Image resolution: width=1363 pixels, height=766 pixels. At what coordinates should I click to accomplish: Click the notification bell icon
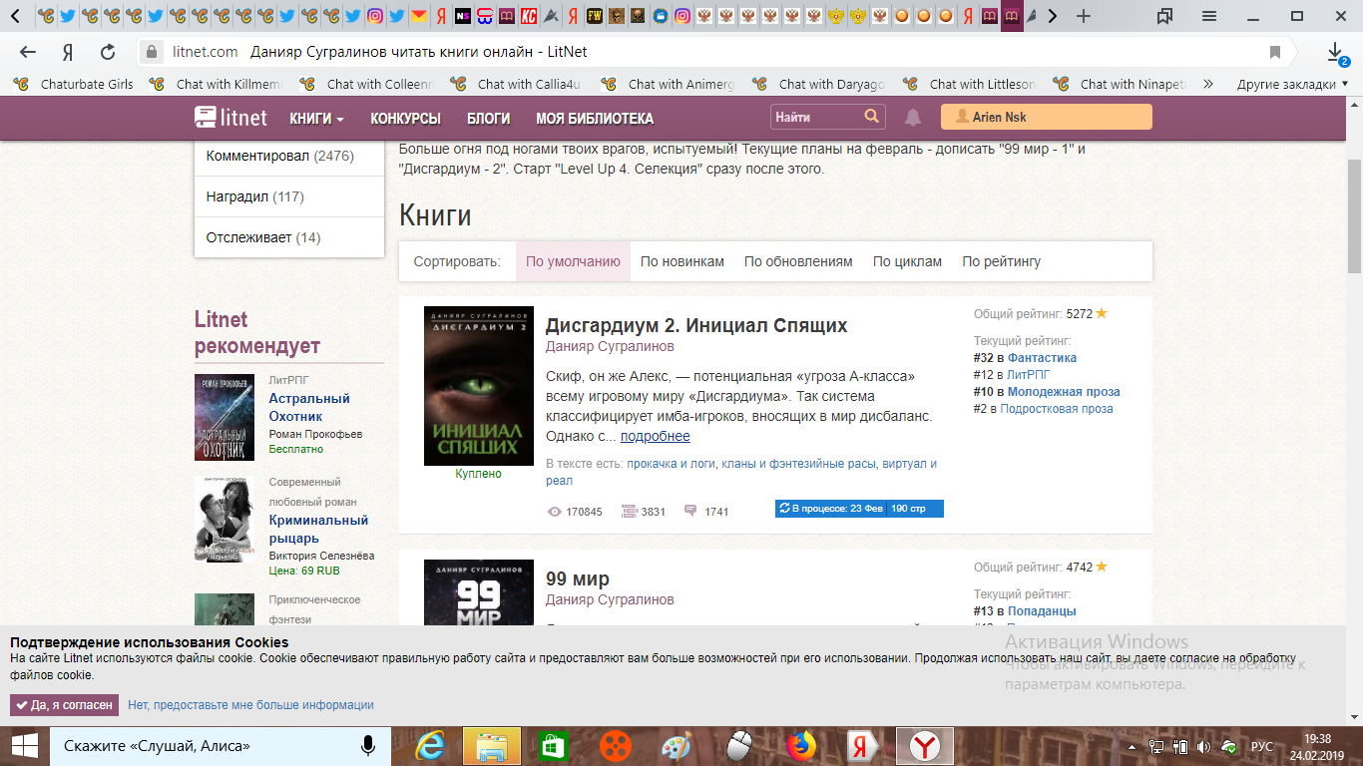click(x=912, y=118)
